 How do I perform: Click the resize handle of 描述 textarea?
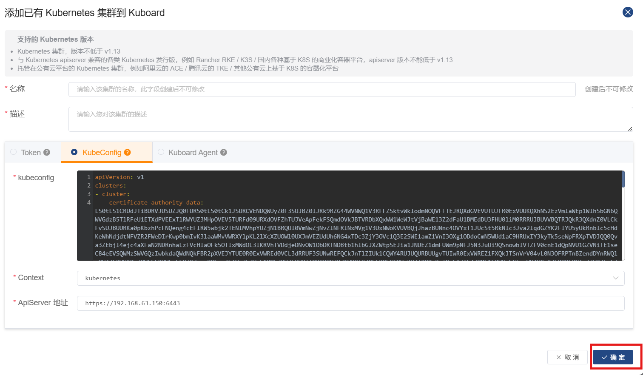(630, 129)
